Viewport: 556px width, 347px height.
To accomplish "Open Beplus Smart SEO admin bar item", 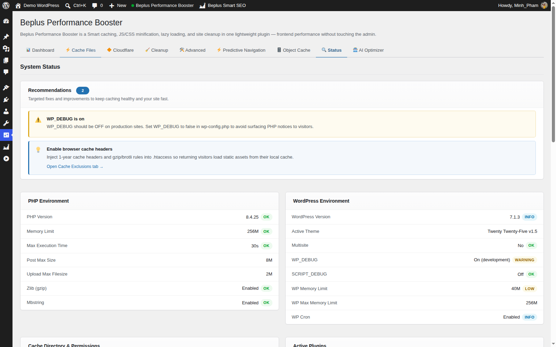I will [222, 6].
